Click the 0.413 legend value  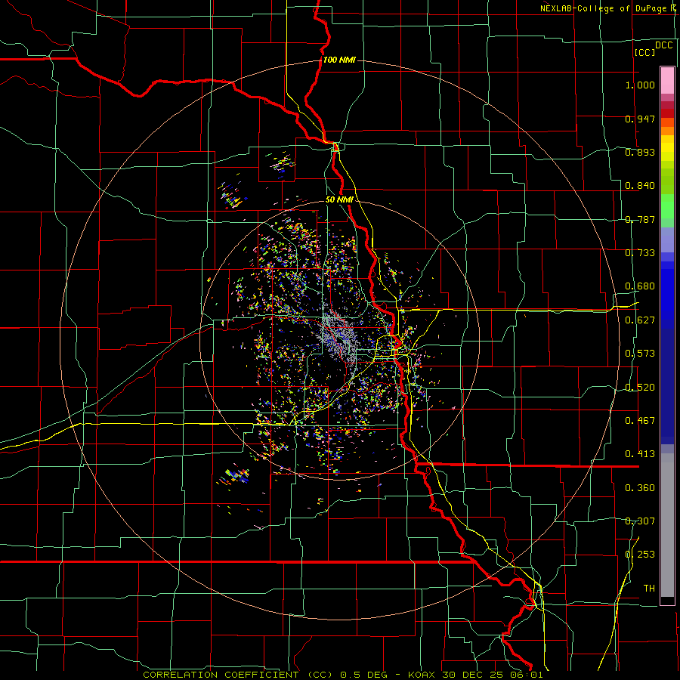640,454
